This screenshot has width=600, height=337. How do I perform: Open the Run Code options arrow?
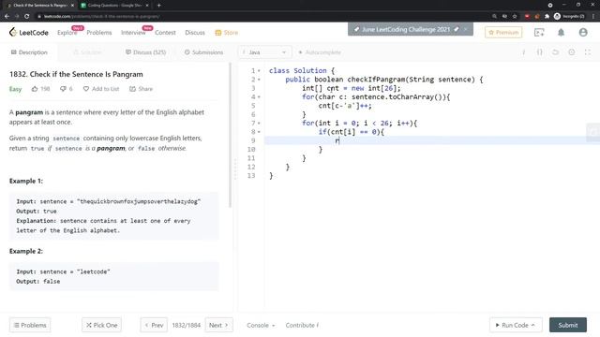tap(532, 325)
